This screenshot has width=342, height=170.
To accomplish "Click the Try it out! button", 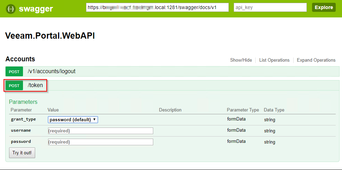I will click(x=22, y=153).
